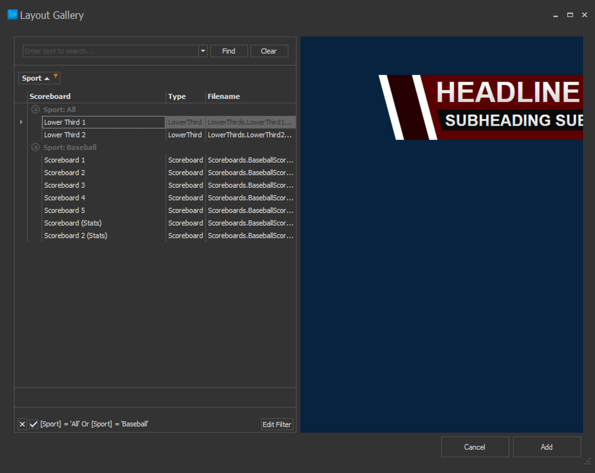Click the Add button
This screenshot has height=473, width=595.
click(x=547, y=447)
